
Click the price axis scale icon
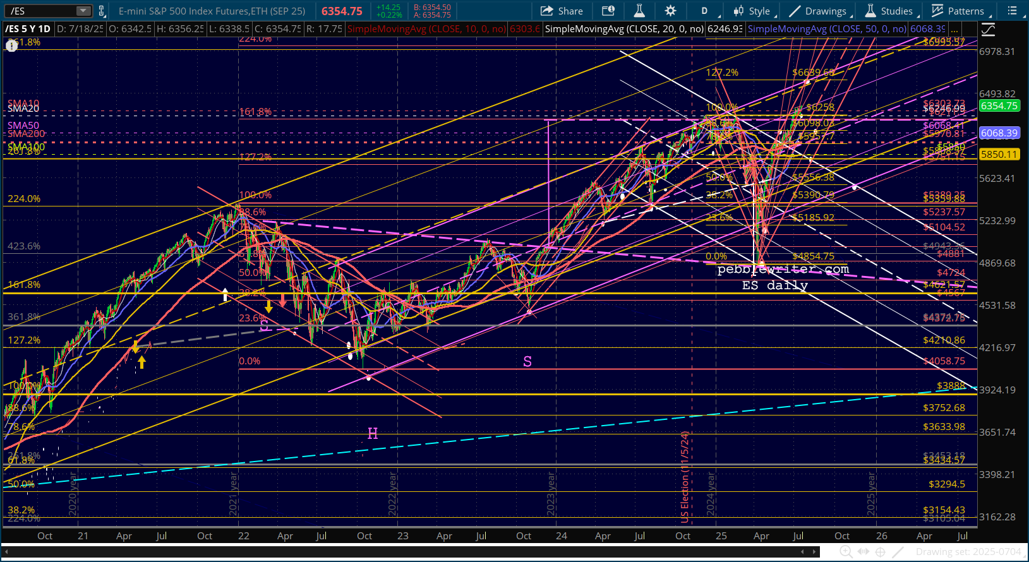pyautogui.click(x=989, y=29)
